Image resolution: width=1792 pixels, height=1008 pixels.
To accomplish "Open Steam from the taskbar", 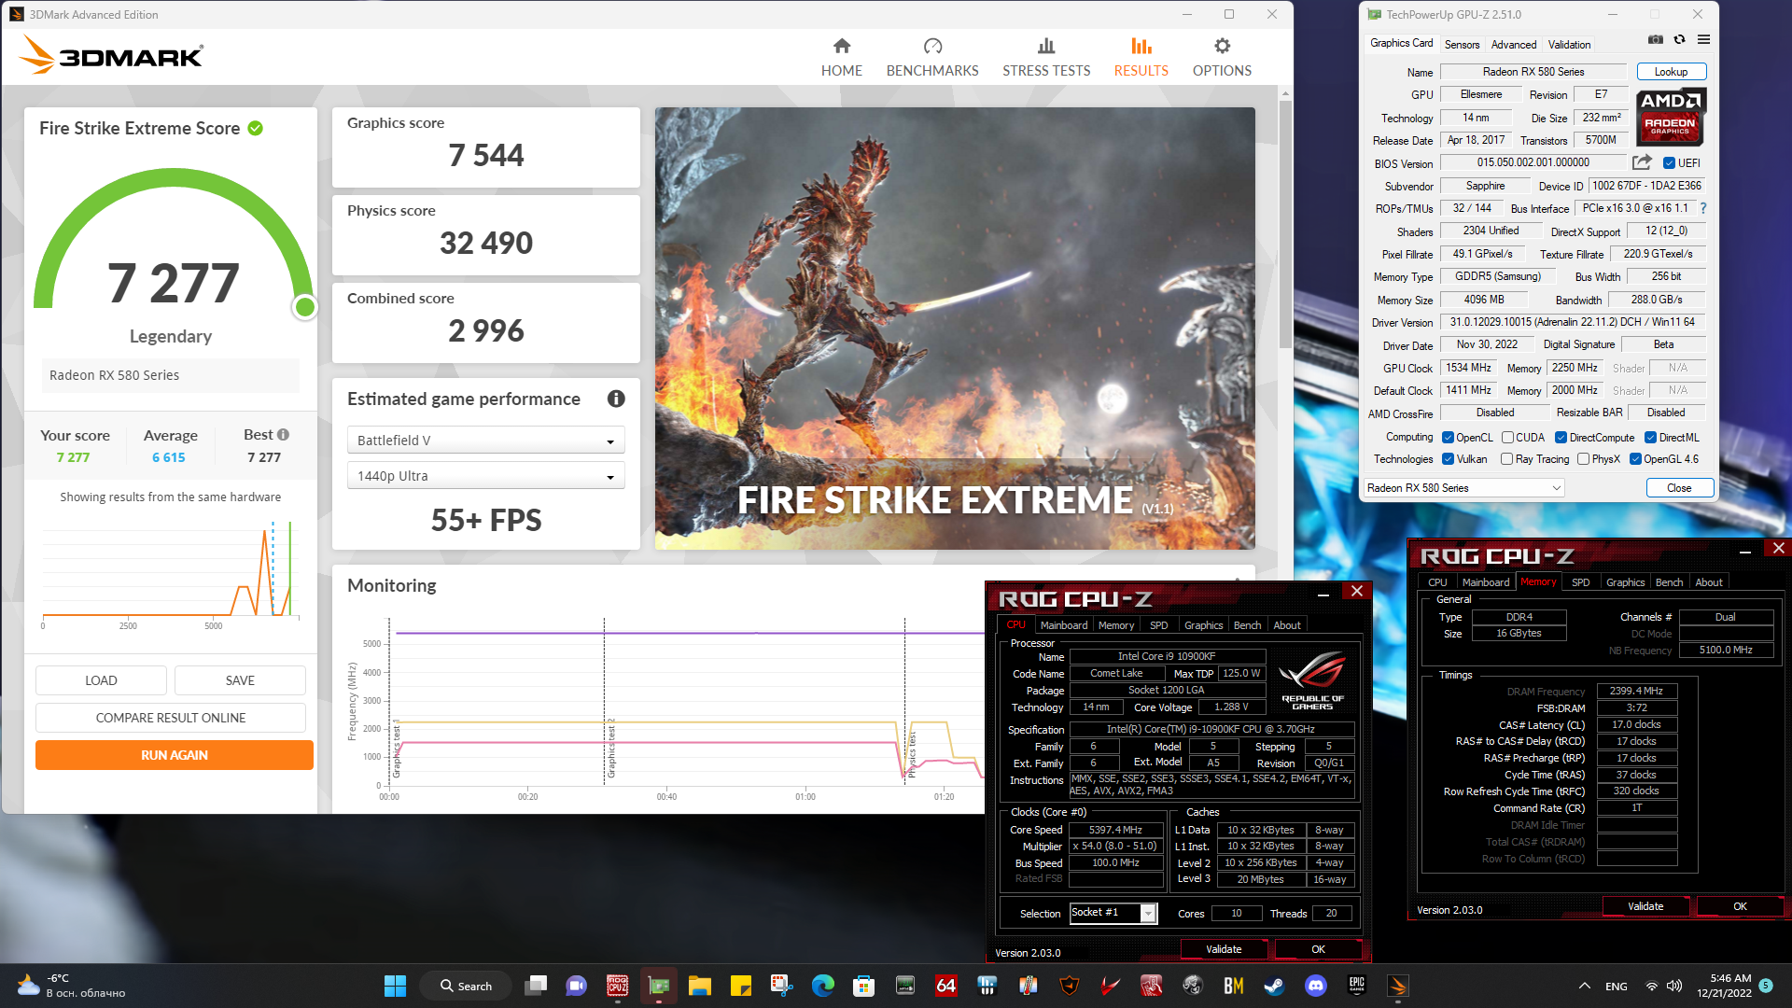I will 1274,986.
